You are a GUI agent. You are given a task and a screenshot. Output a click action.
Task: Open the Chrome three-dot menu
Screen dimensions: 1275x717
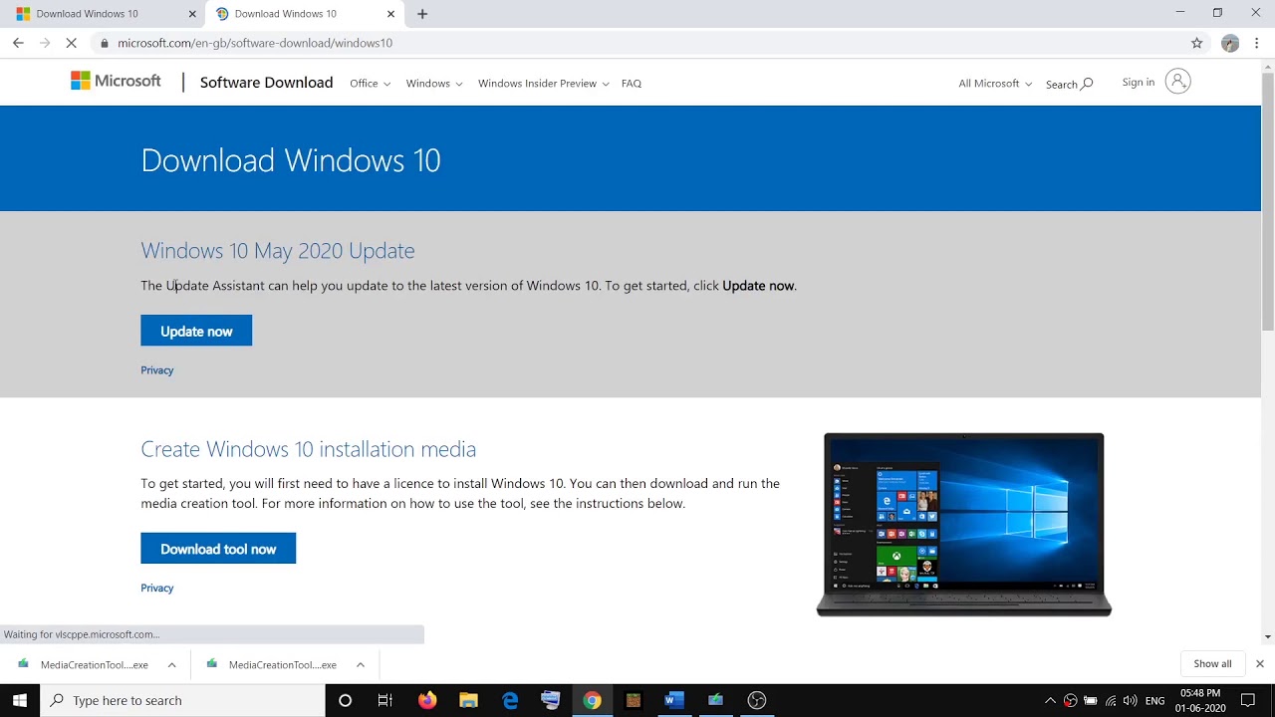pyautogui.click(x=1257, y=43)
